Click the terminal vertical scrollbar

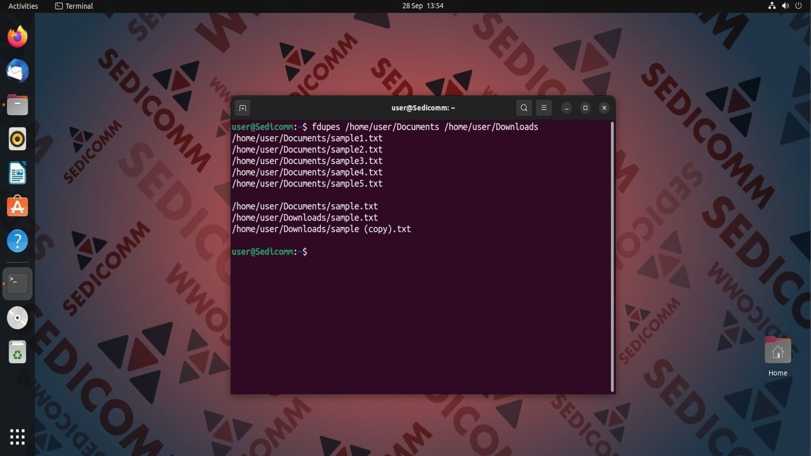[x=612, y=257]
